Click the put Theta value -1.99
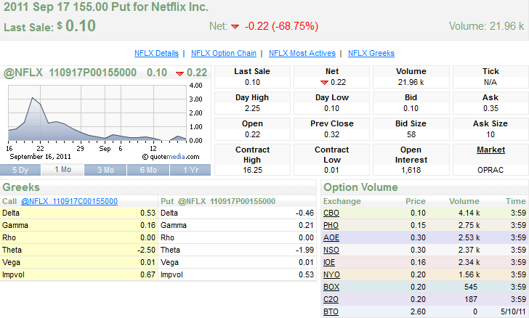The image size is (529, 318). click(x=304, y=250)
